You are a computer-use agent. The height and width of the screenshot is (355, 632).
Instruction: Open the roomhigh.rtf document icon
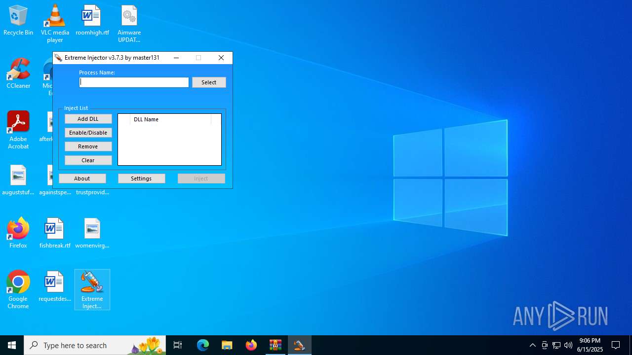(x=92, y=21)
